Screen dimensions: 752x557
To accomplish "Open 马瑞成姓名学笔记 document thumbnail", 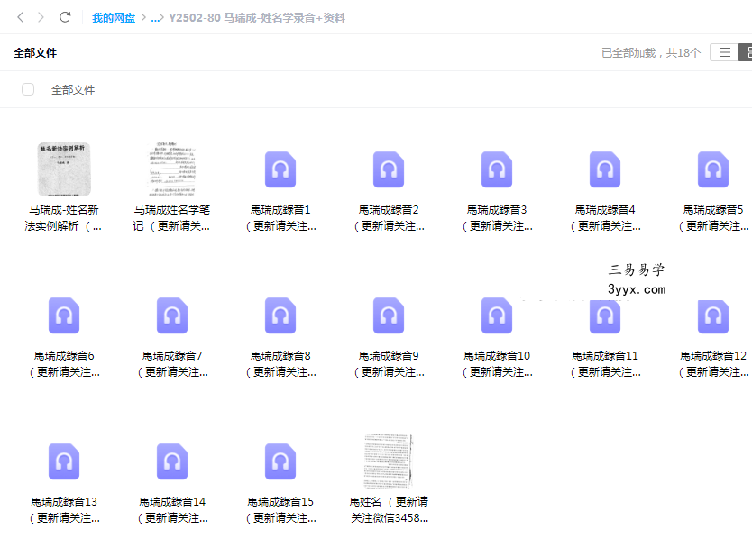I will (172, 169).
